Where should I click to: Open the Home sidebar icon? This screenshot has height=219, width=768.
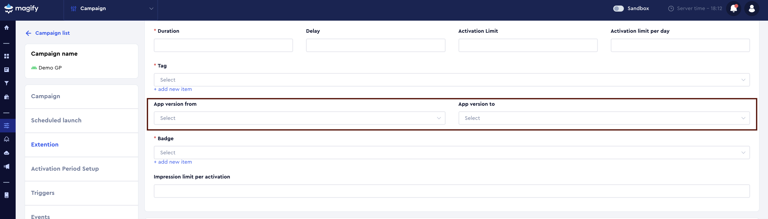(7, 28)
